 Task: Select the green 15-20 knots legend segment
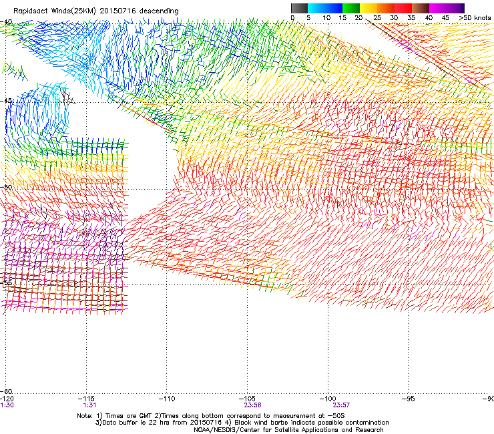click(351, 8)
